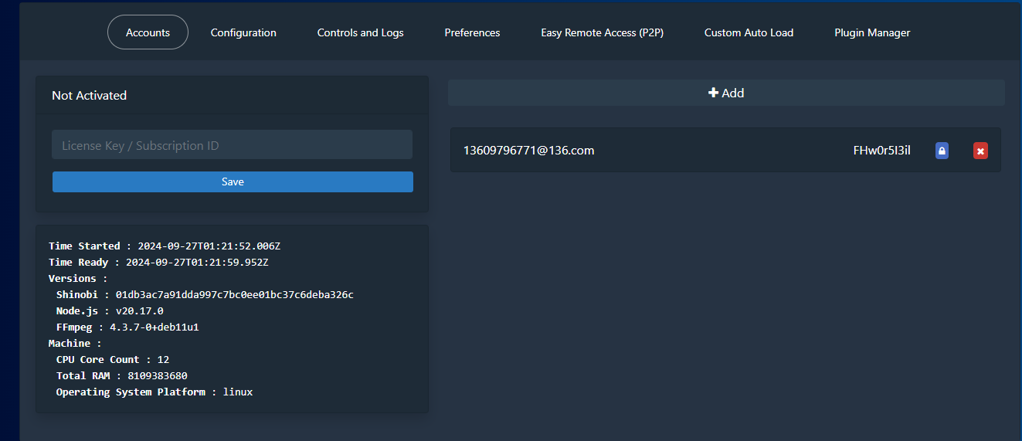The width and height of the screenshot is (1022, 441).
Task: Click the Shinobi version hash text
Action: [x=234, y=294]
